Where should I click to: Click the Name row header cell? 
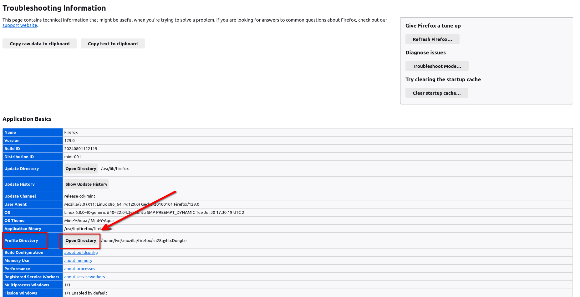click(x=33, y=132)
